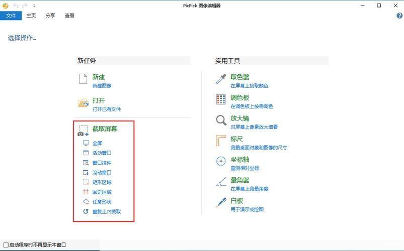Click the 测量桌面对象和图像的尺寸 description
The image size is (404, 251).
point(259,148)
